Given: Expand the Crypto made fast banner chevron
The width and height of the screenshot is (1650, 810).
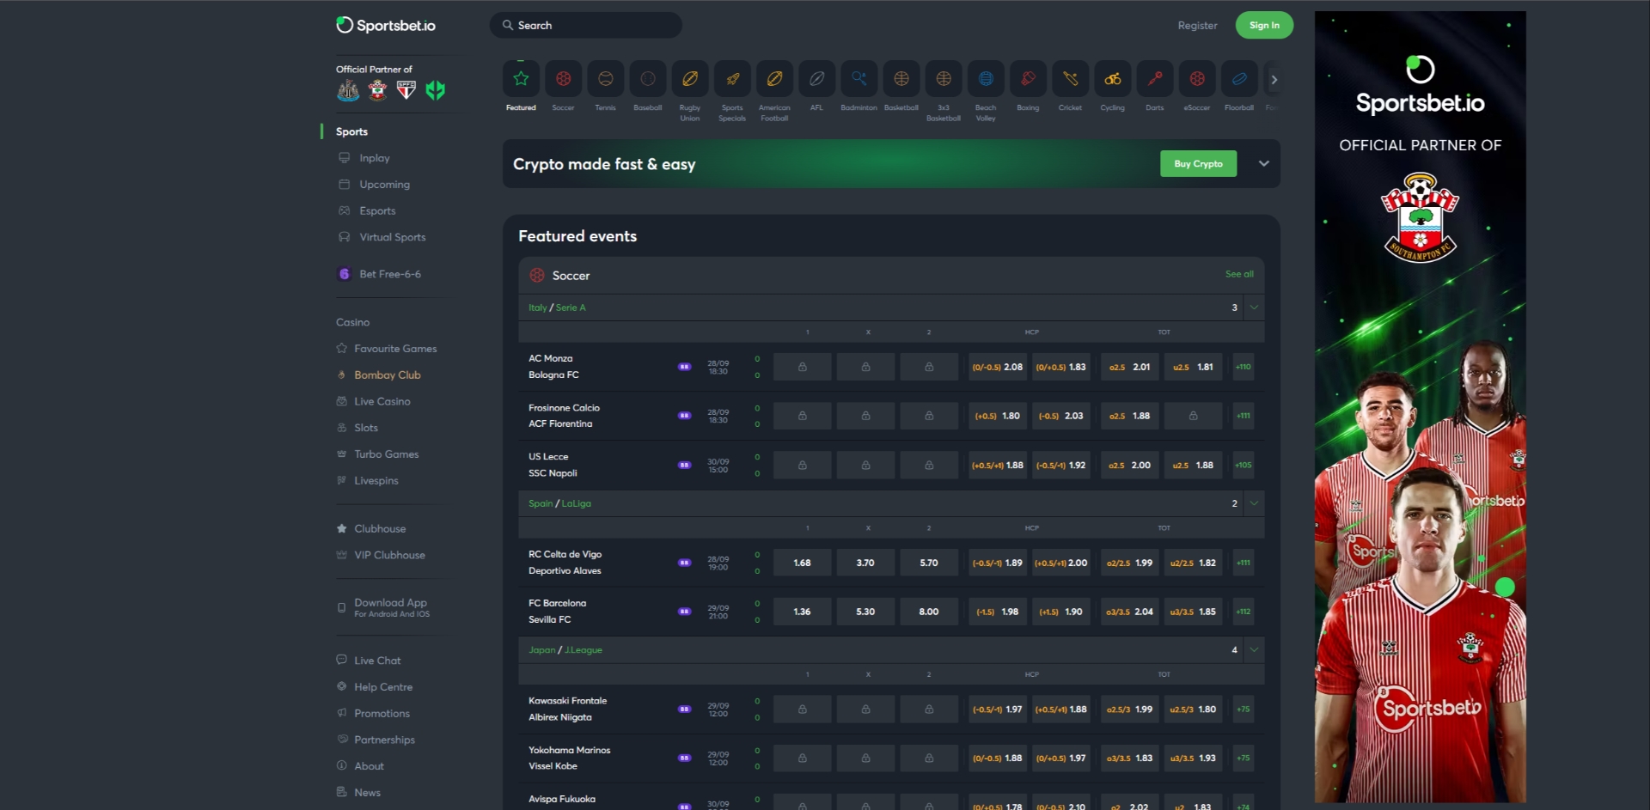Looking at the screenshot, I should 1263,163.
